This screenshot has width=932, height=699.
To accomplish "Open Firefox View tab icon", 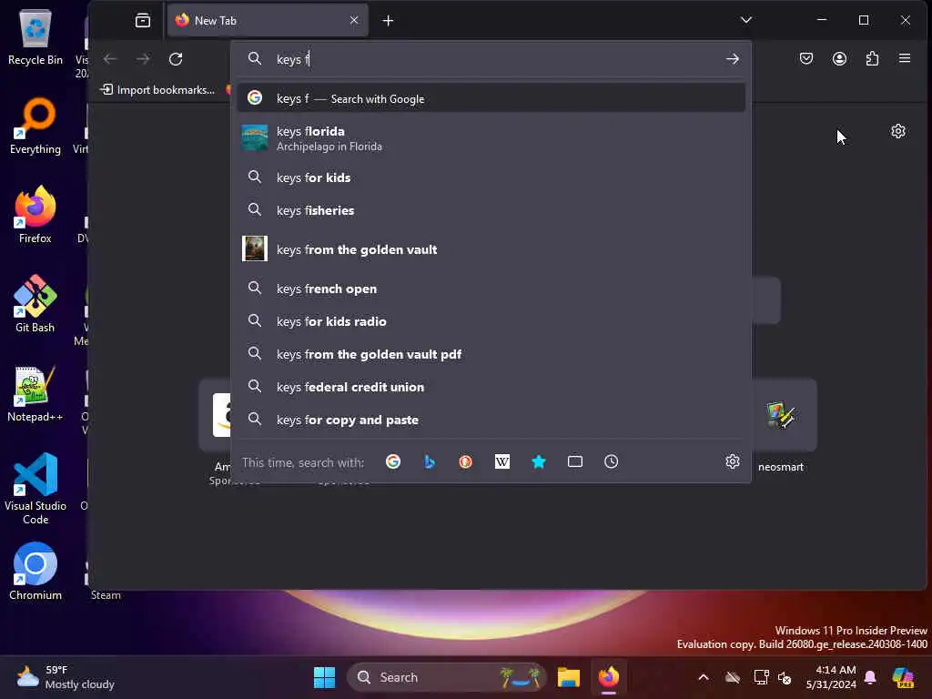I will 143,20.
